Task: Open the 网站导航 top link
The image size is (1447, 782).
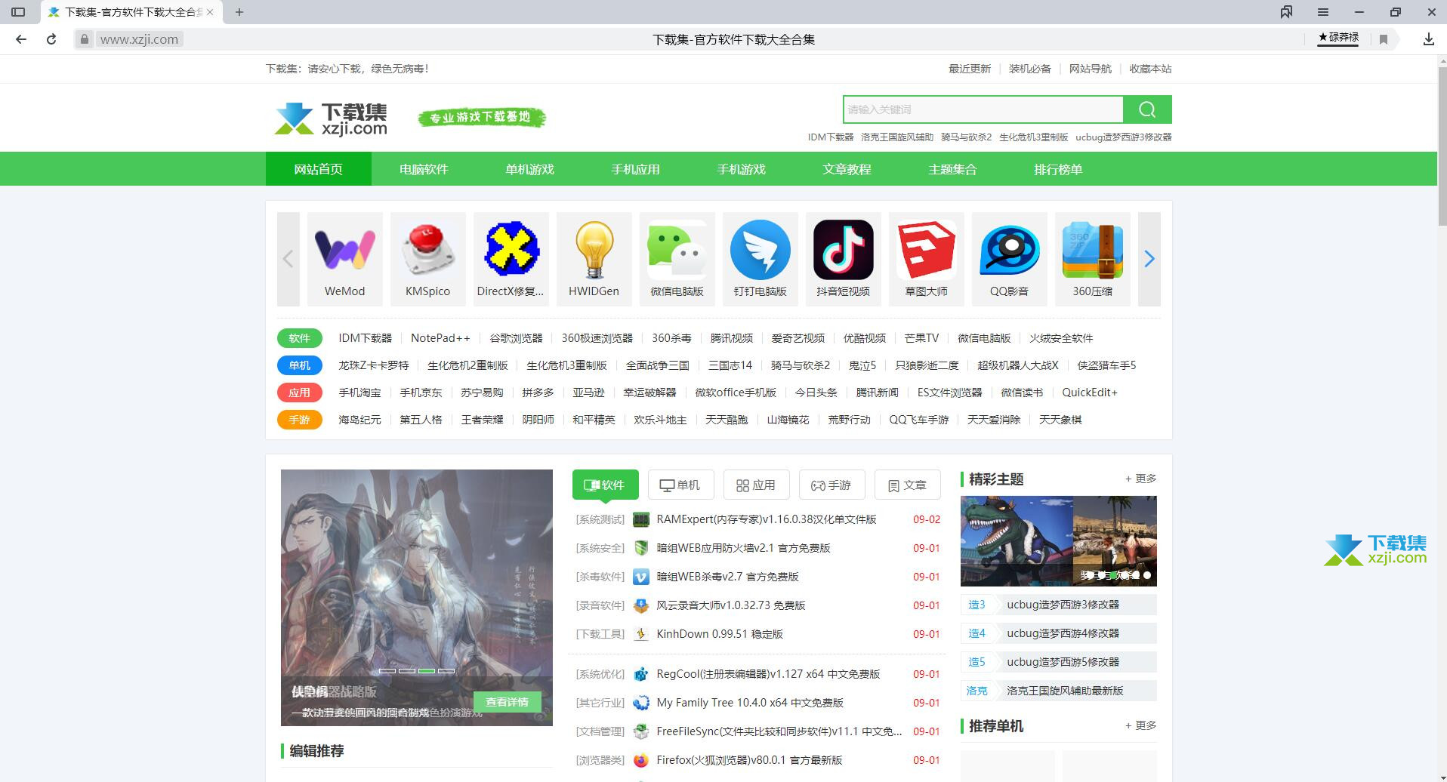Action: pos(1091,69)
